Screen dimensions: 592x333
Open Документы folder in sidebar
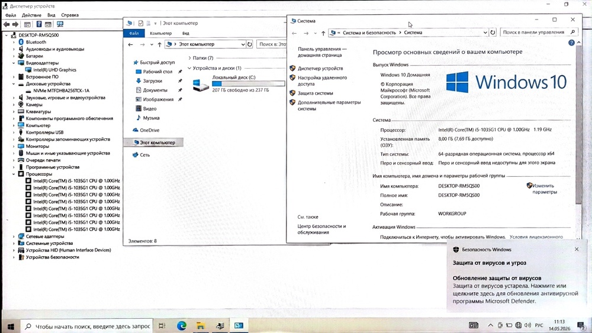(155, 90)
